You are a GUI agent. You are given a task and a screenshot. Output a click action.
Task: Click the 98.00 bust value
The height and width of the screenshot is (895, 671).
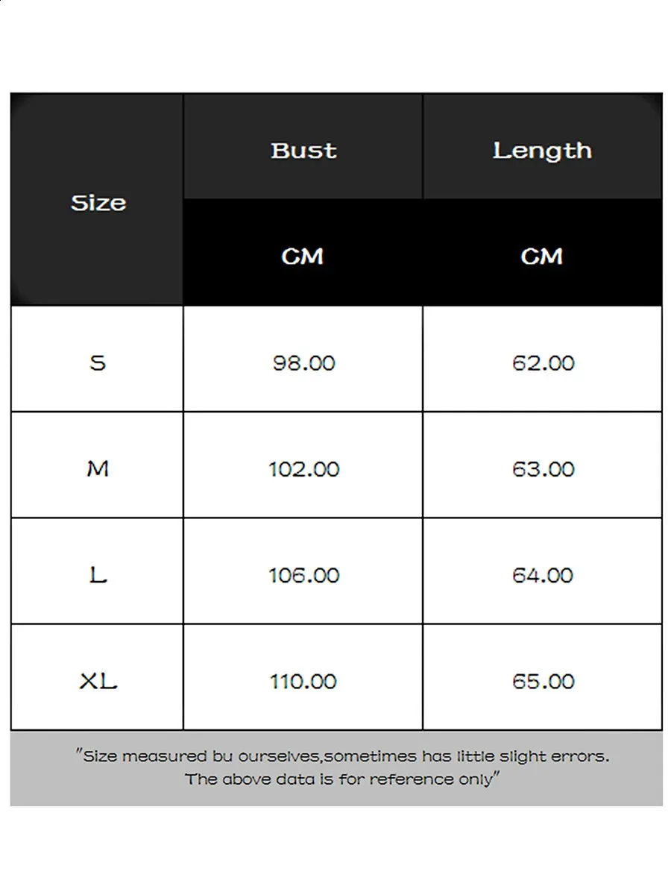click(x=303, y=363)
